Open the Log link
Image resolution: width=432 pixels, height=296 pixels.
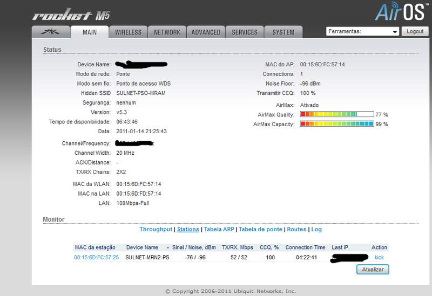click(316, 229)
